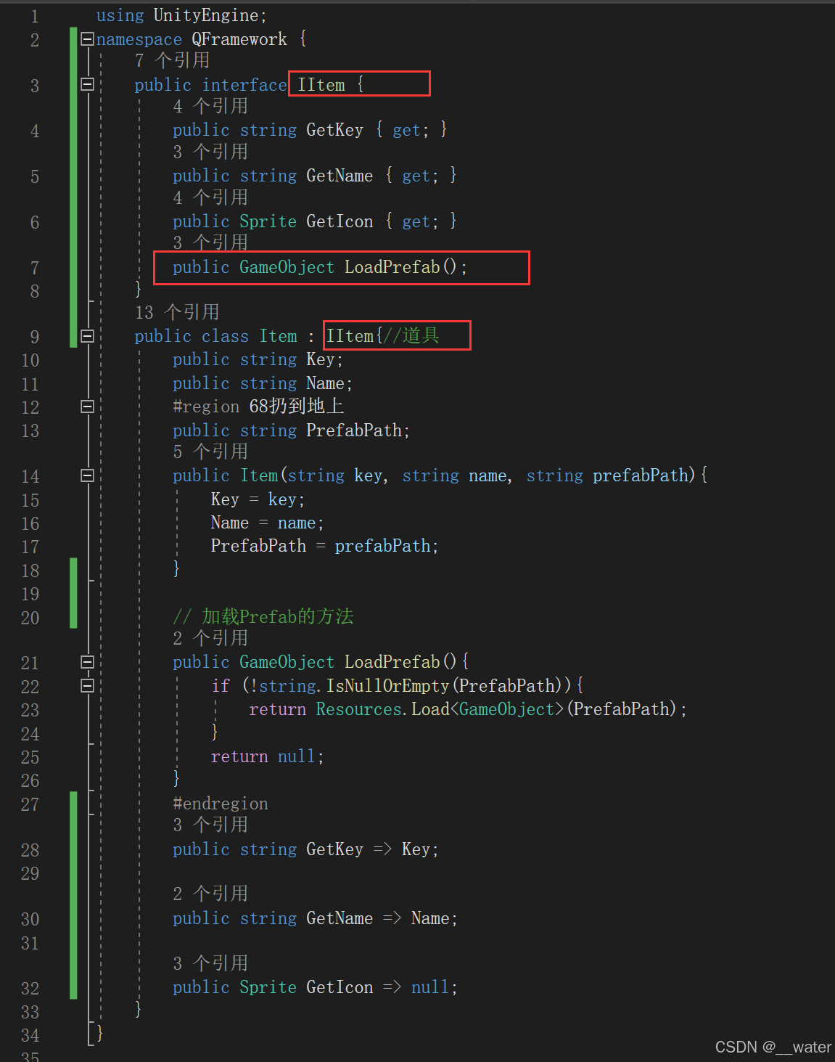Image resolution: width=835 pixels, height=1062 pixels.
Task: Click 'Sprite' type in GetIcon => null line
Action: click(268, 987)
